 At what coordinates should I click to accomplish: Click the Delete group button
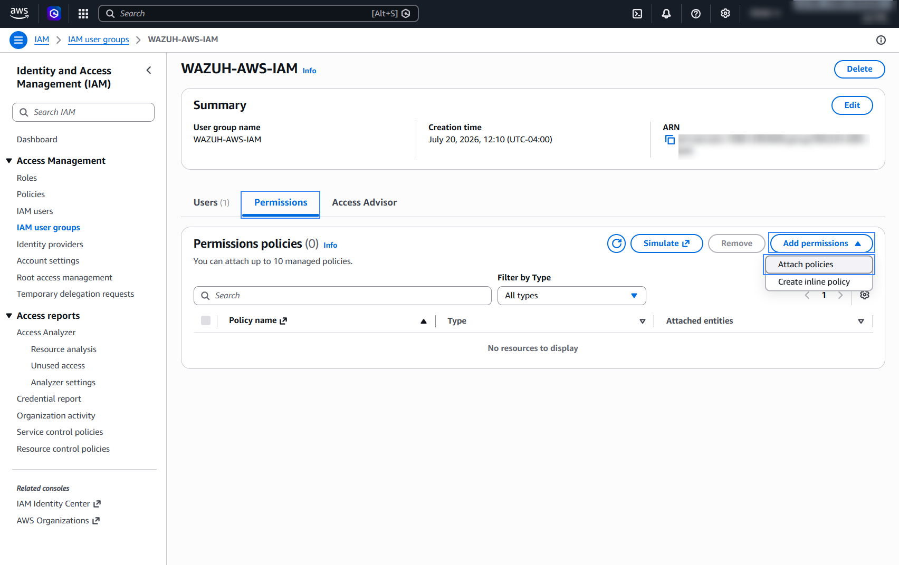tap(859, 69)
